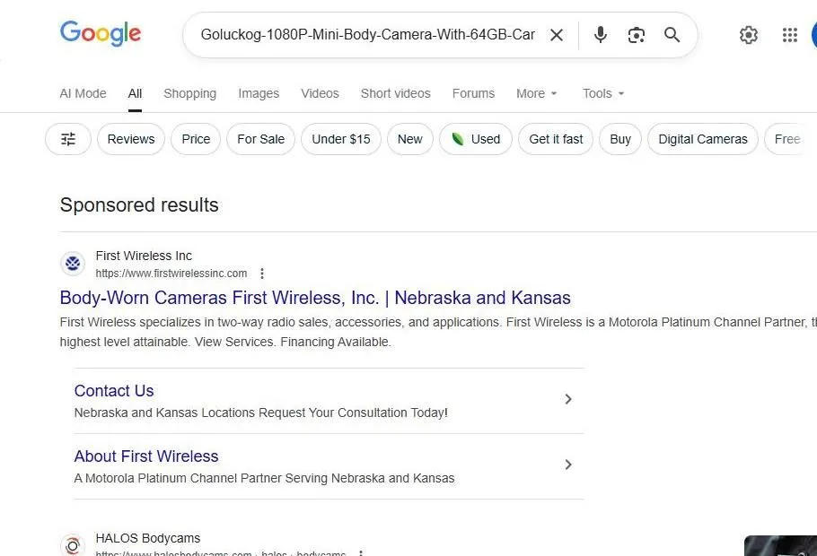
Task: Toggle the New condition filter
Action: (x=409, y=139)
